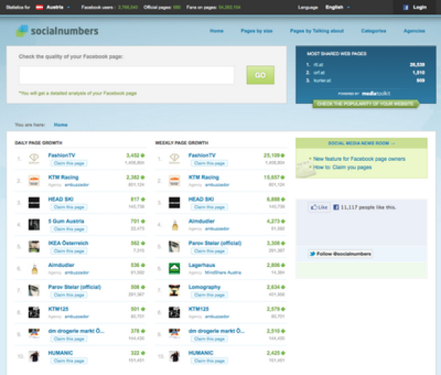
Task: Claim the FashionTV page in daily list
Action: click(69, 163)
